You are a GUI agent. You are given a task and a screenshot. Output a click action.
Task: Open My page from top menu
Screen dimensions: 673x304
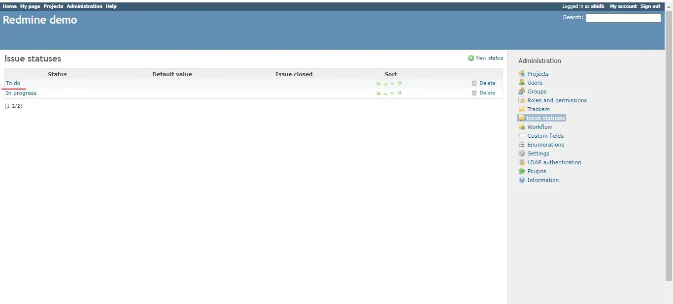point(30,6)
